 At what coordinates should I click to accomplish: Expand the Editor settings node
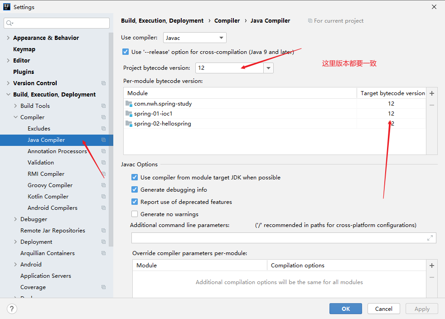click(8, 60)
